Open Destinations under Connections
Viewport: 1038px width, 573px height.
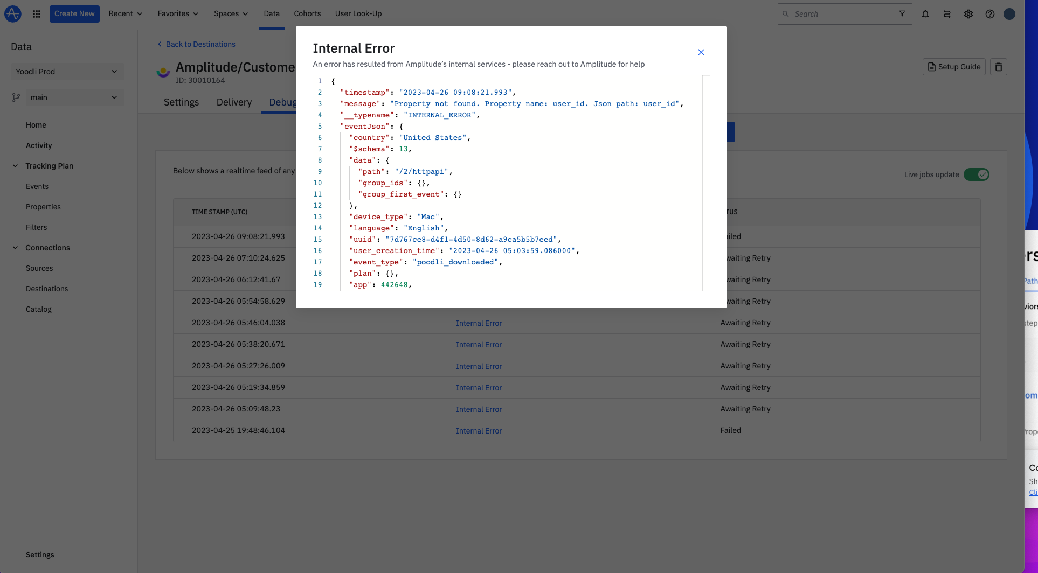(47, 289)
